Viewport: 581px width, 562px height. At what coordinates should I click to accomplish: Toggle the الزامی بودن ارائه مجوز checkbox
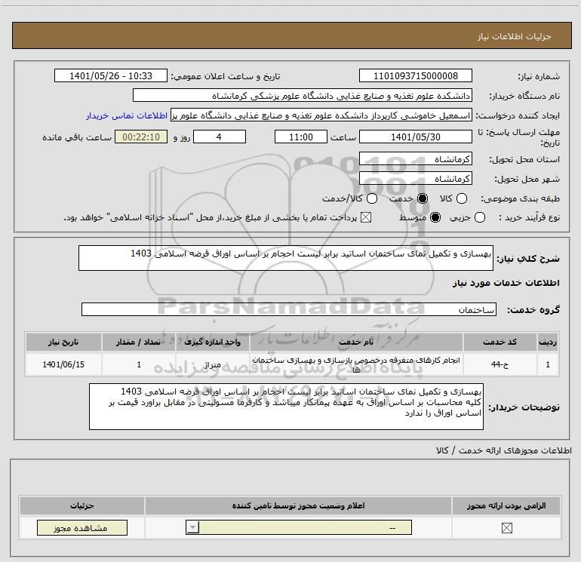click(506, 528)
